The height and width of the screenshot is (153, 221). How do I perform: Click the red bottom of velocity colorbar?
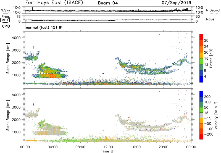[x=201, y=137]
